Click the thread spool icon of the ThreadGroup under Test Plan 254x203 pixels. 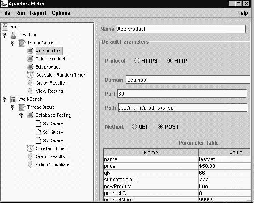click(22, 43)
